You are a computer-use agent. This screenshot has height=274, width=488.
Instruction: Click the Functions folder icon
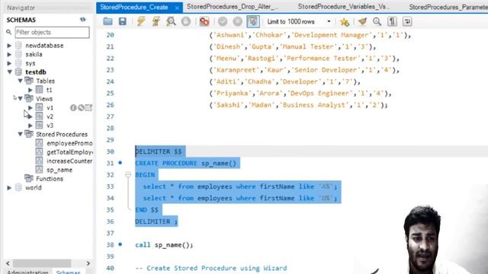coord(29,178)
